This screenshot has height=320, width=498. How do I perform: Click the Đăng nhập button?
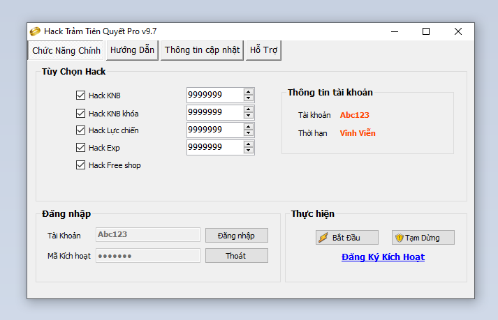236,236
